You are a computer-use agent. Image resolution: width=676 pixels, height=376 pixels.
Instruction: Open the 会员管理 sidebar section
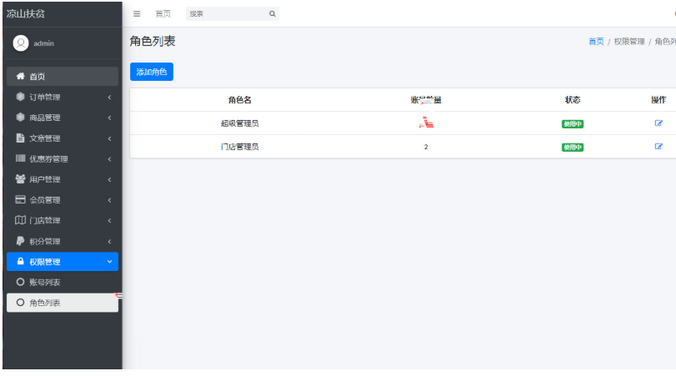62,200
